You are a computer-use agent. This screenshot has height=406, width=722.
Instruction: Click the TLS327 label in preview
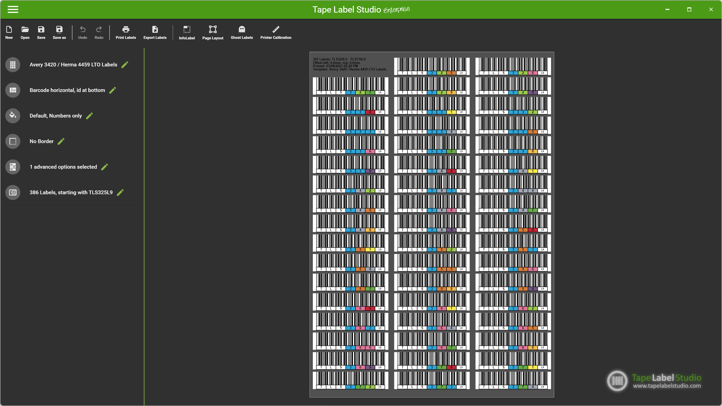(x=350, y=86)
